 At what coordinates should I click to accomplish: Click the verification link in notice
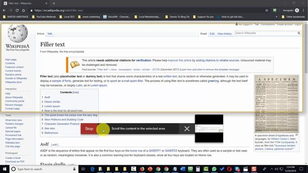[143, 60]
